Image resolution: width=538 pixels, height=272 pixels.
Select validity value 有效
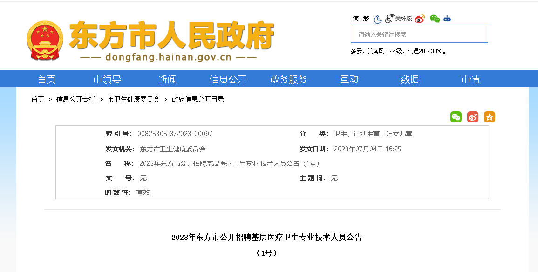(x=143, y=192)
